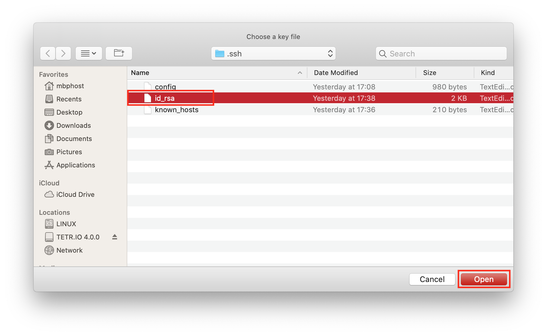Screen dimensions: 547x336
Task: Eject the TETR.IO 4.0.0 volume
Action: 114,237
